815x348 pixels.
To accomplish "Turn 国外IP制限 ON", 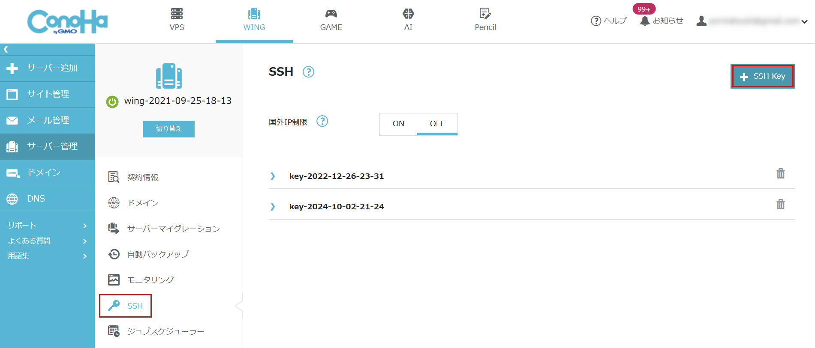I will 398,124.
